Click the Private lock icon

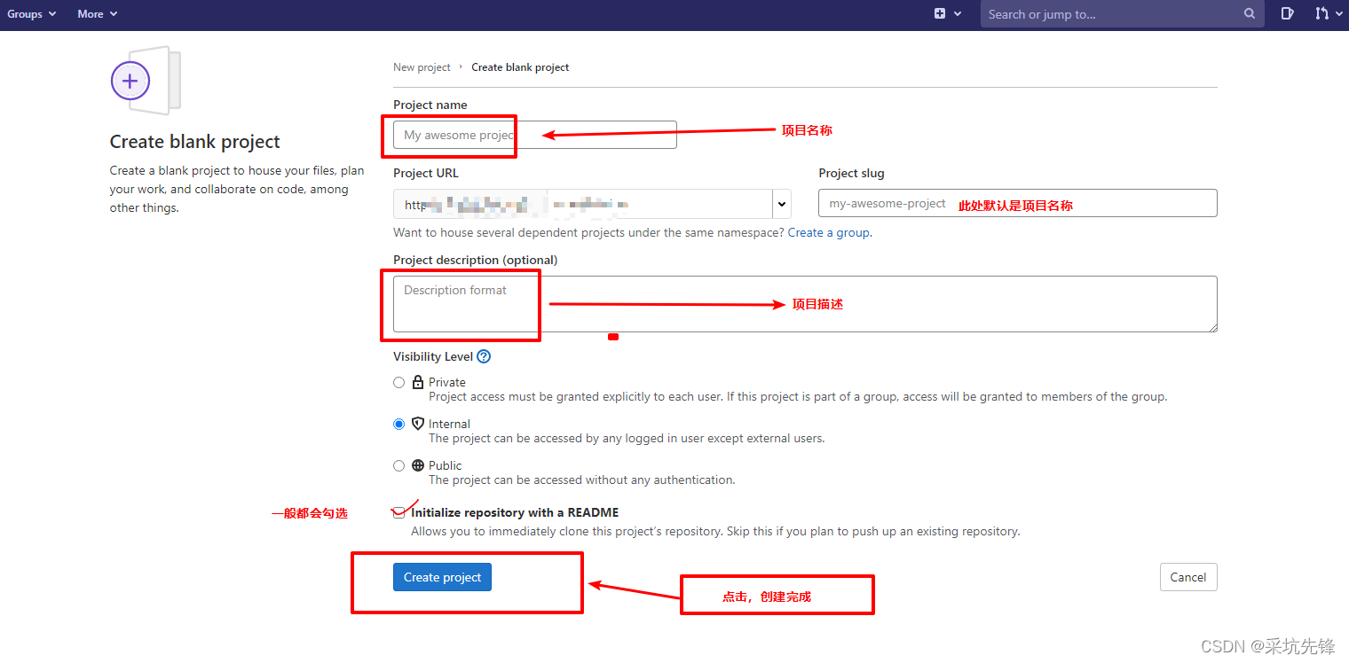[x=418, y=382]
